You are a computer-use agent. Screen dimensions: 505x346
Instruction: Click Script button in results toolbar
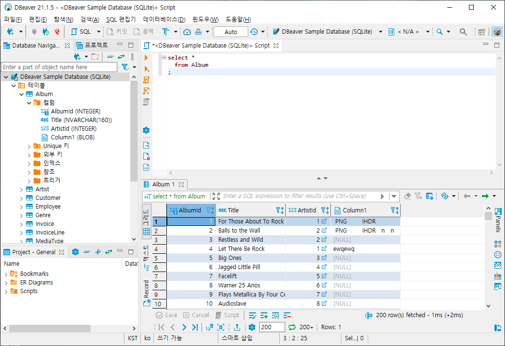(227, 315)
